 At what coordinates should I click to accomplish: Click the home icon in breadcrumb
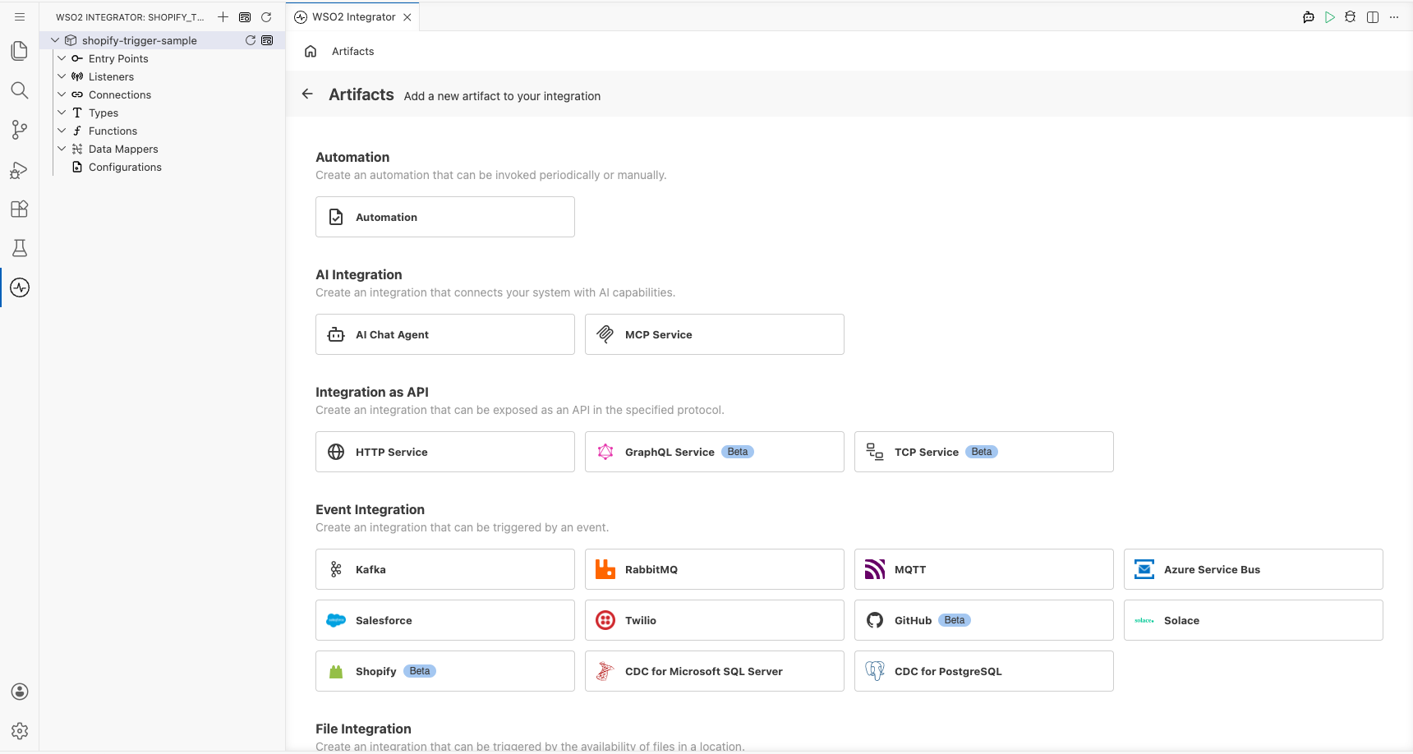(x=311, y=51)
